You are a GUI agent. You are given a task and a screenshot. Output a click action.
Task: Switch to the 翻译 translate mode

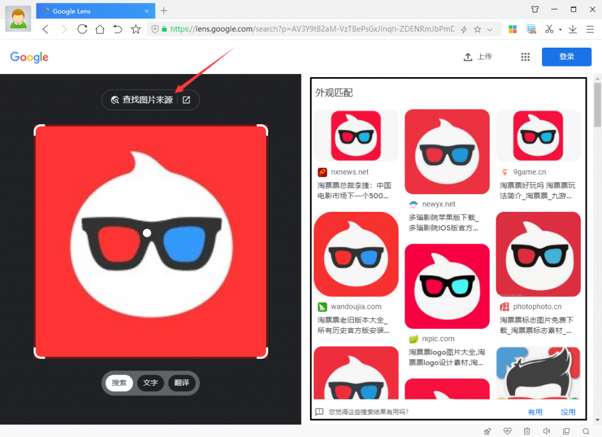coord(182,383)
